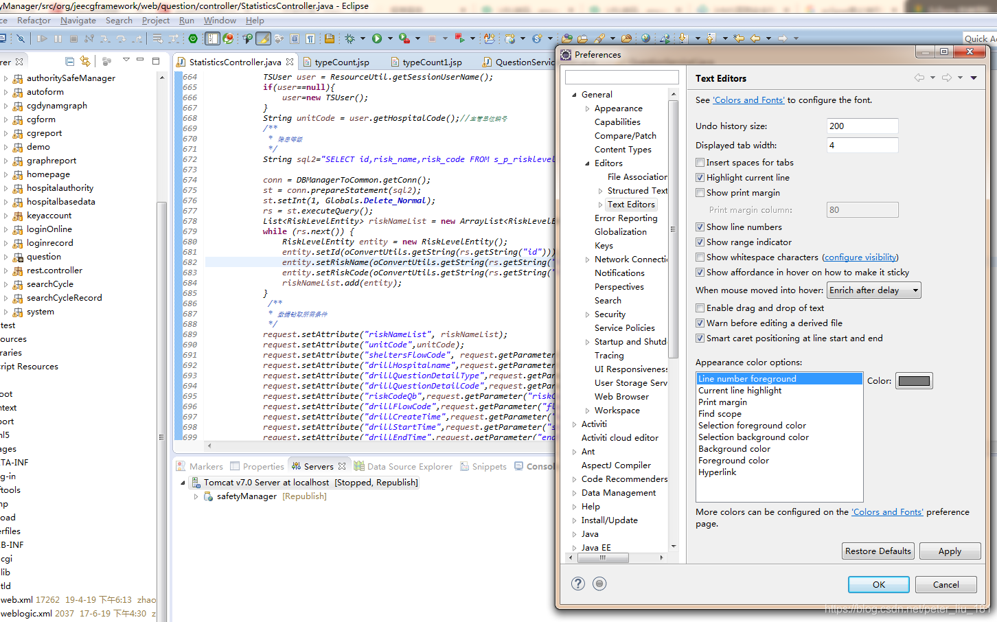Click the Back navigation arrow in main toolbar
Viewport: 997px width, 622px height.
pyautogui.click(x=755, y=38)
